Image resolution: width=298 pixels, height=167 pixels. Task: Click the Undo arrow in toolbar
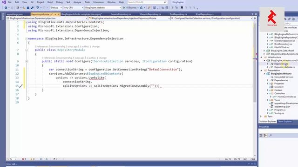38,8
